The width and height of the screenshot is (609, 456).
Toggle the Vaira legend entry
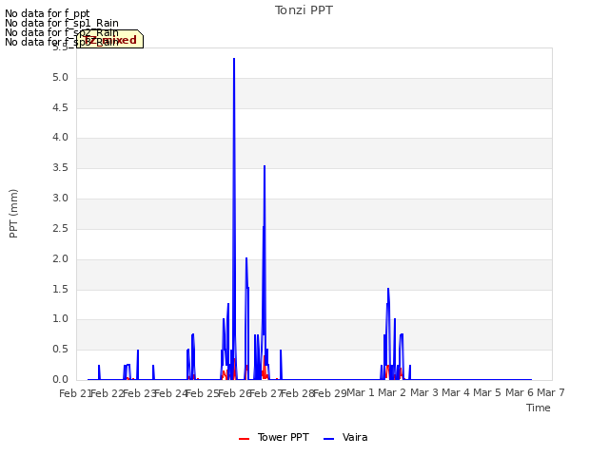(x=345, y=437)
